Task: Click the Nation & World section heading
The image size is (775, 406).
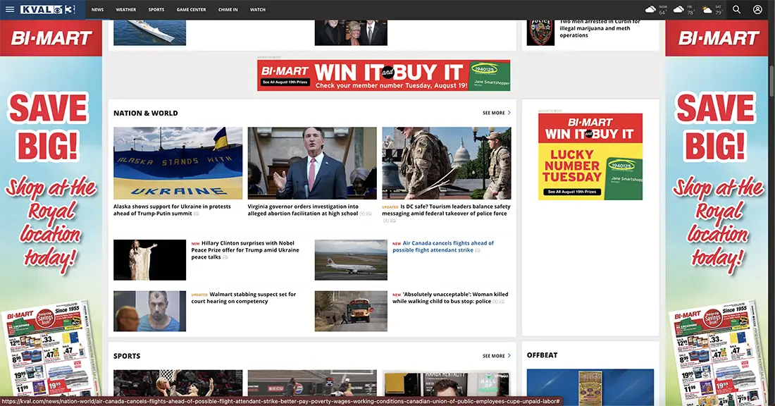Action: pyautogui.click(x=145, y=113)
